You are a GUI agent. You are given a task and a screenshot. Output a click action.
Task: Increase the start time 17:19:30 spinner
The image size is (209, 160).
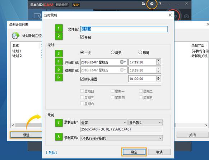(158, 61)
